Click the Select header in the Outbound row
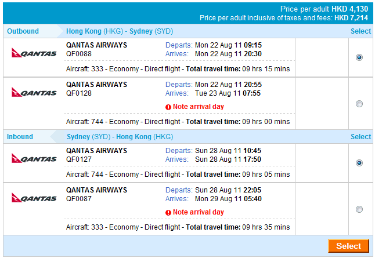The image size is (375, 258). tap(360, 31)
